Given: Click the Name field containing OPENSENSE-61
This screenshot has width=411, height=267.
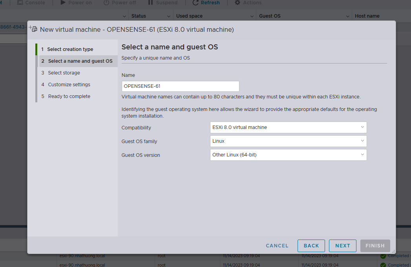Looking at the screenshot, I should tap(180, 86).
